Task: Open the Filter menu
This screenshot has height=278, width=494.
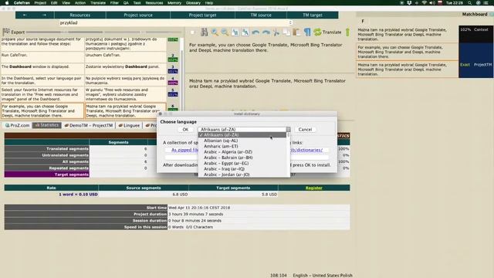Action: [114, 3]
